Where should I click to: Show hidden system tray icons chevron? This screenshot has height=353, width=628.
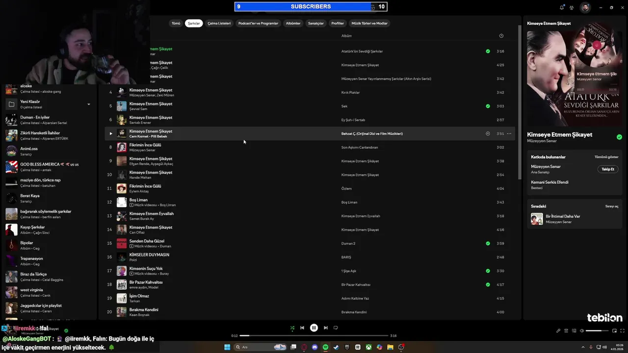(583, 347)
